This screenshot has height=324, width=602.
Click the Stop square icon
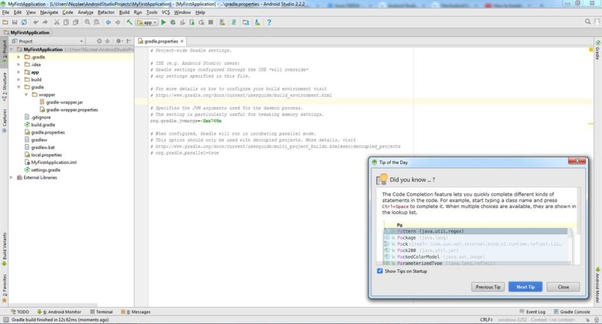pos(210,22)
